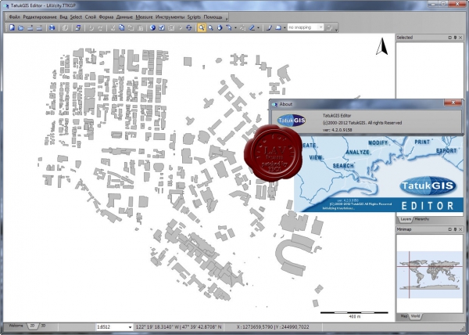Open the Select menu
The image size is (469, 335).
pos(76,17)
